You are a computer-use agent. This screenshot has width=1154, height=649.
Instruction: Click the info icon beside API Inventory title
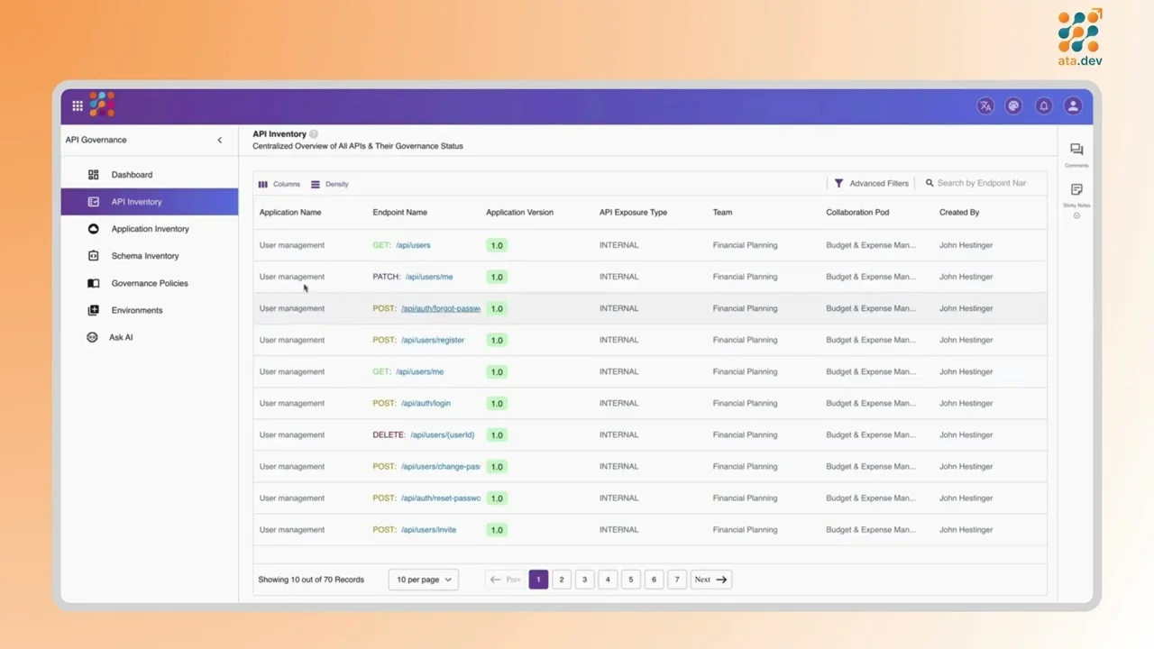(x=313, y=133)
